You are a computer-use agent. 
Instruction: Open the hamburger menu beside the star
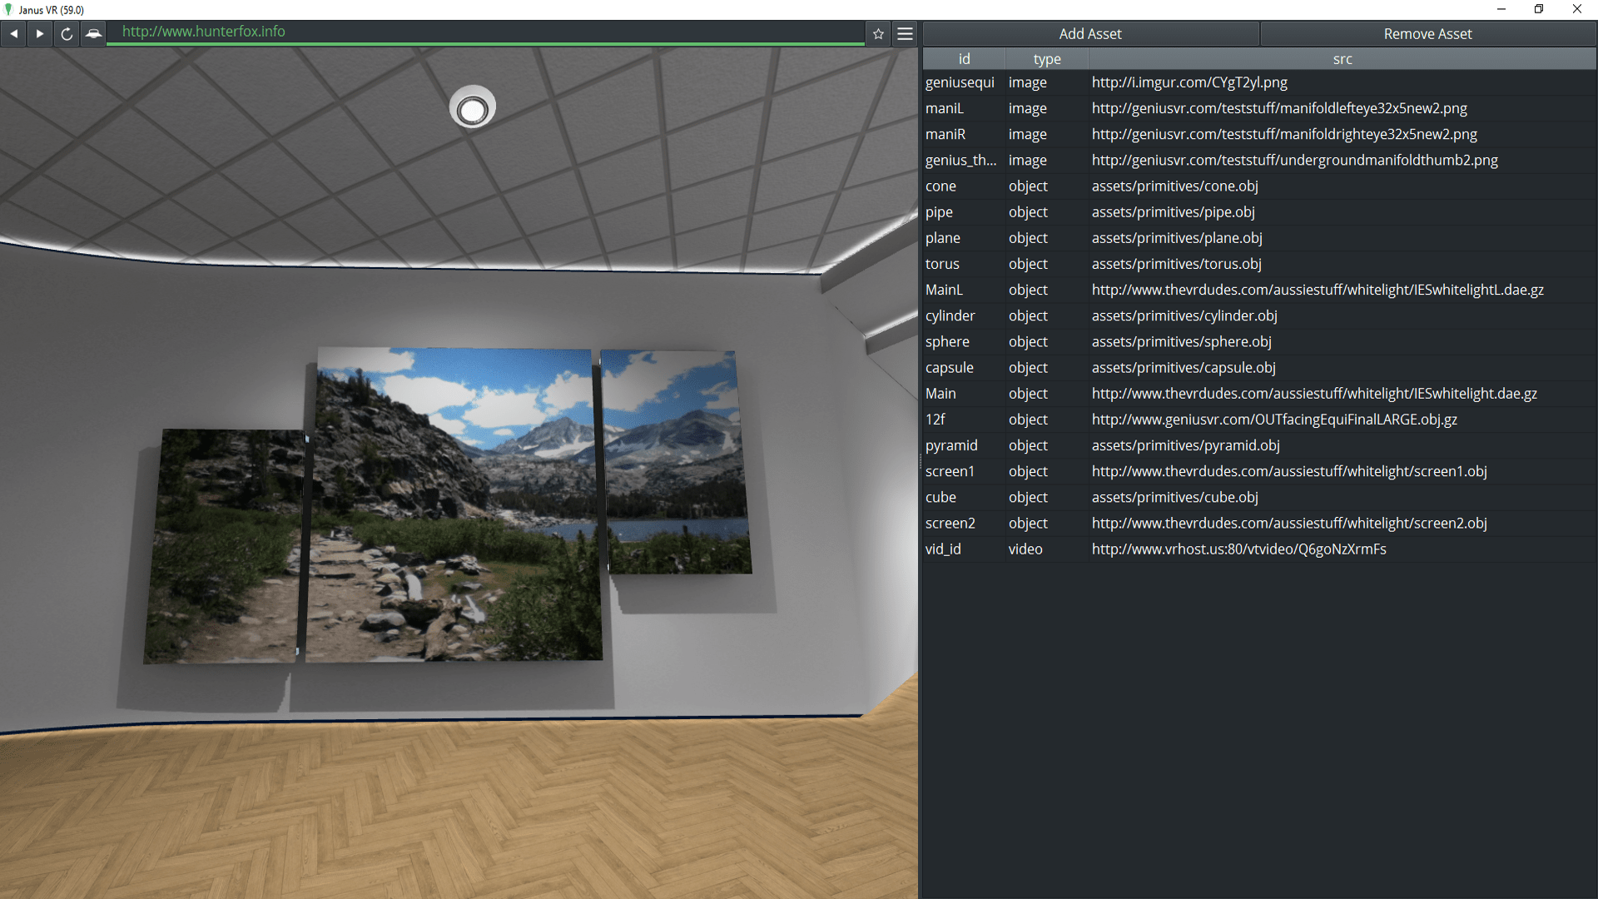[905, 33]
